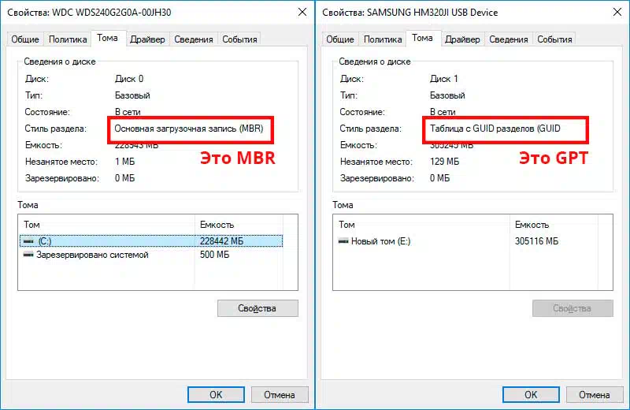The height and width of the screenshot is (410, 630).
Task: Select Новый том (E:) volume row
Action: (x=466, y=241)
